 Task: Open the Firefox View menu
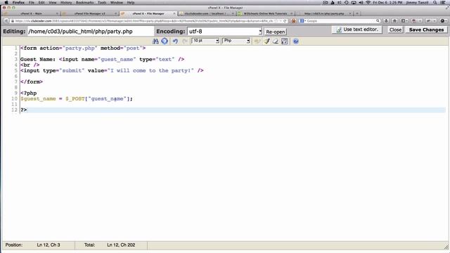pos(53,3)
